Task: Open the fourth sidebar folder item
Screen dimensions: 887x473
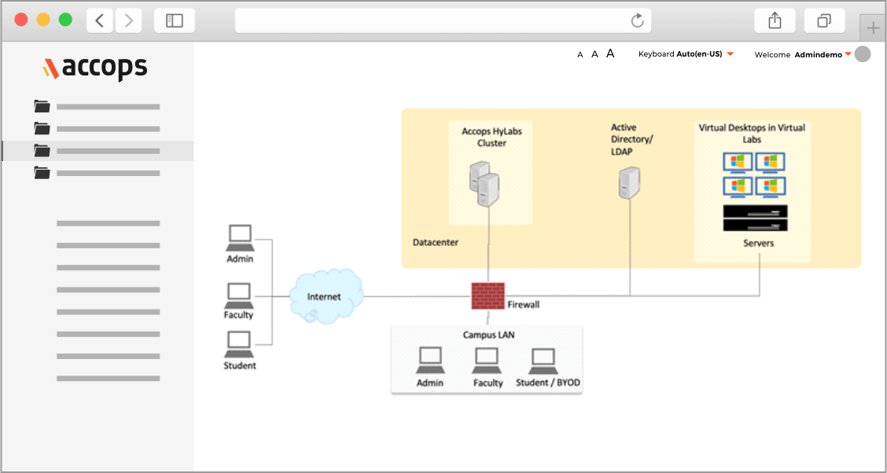Action: [97, 173]
